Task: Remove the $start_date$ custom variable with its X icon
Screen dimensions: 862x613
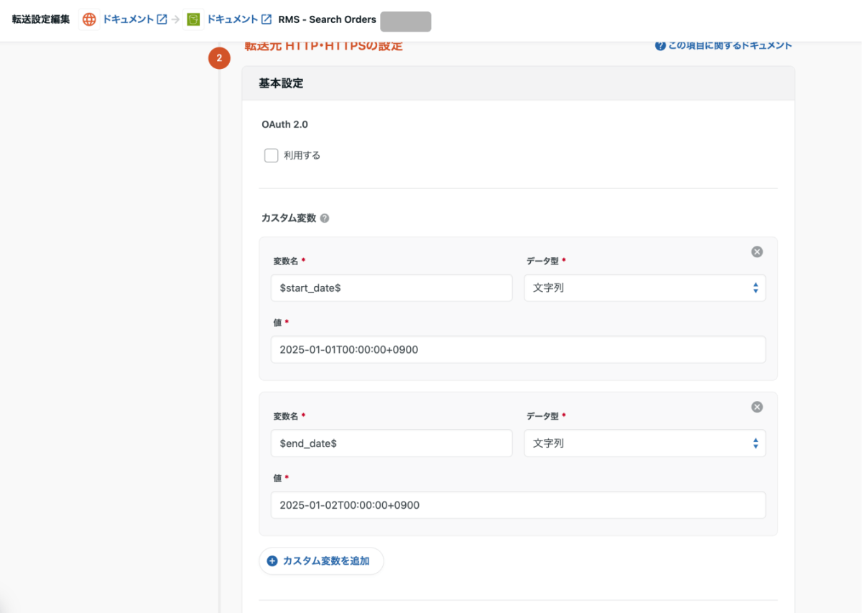Action: click(x=756, y=252)
